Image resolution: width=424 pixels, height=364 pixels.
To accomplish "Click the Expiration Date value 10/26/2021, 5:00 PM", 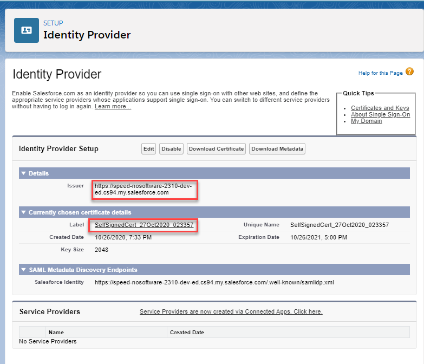I will pyautogui.click(x=318, y=237).
